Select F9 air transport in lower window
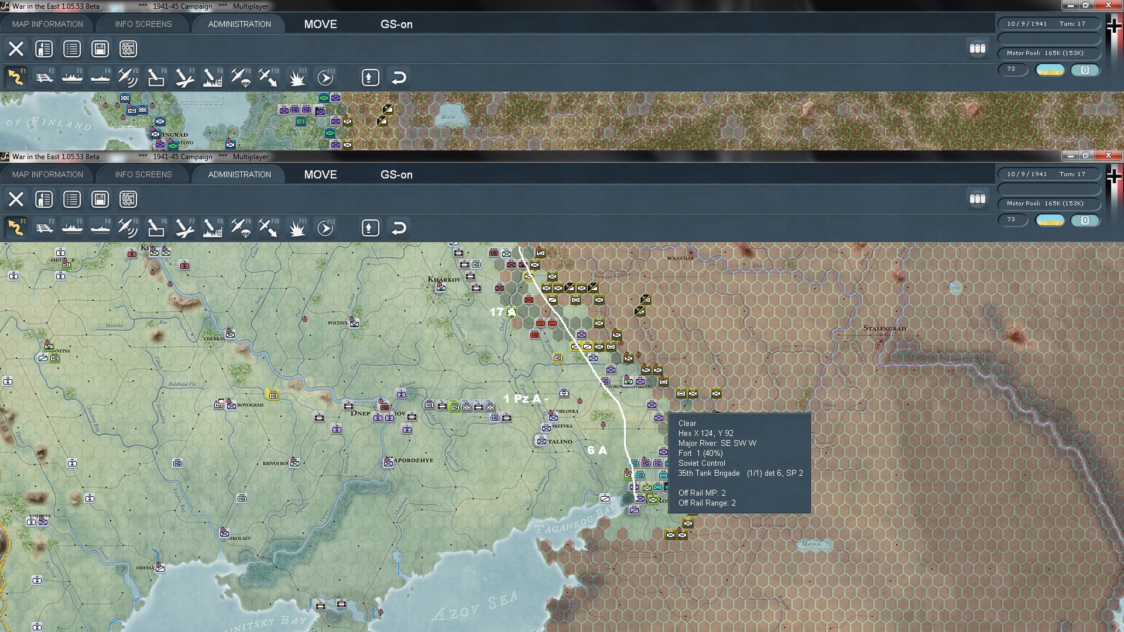The height and width of the screenshot is (632, 1124). coord(241,228)
